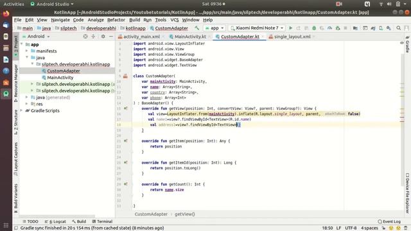Toggle the Gradle tool window on right
Viewport: 411px width, 231px height.
click(x=407, y=44)
